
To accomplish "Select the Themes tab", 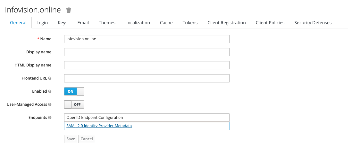I will tap(107, 23).
